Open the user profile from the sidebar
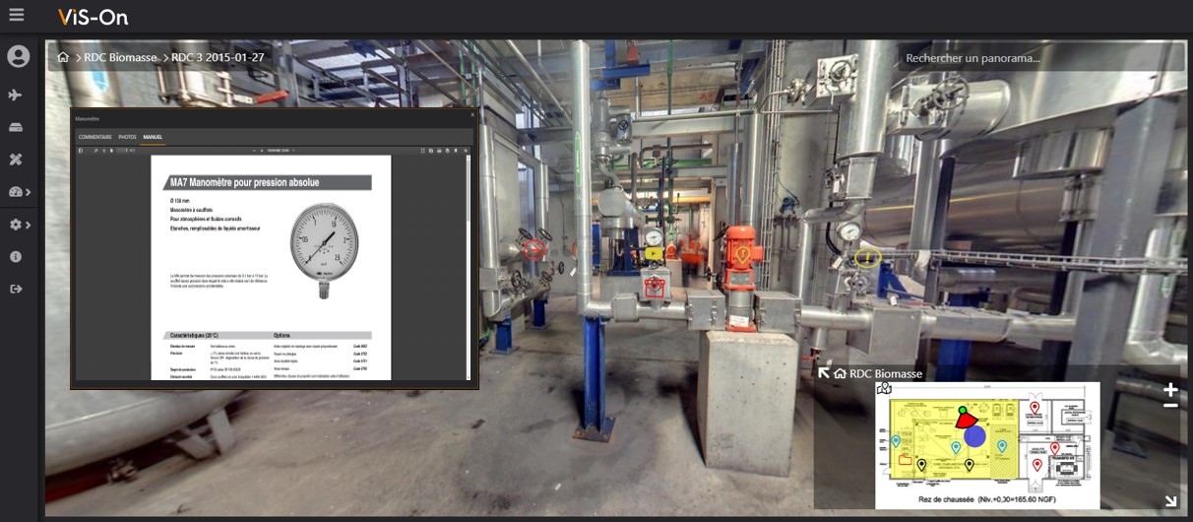Screen dimensions: 1193x522 pyautogui.click(x=18, y=57)
